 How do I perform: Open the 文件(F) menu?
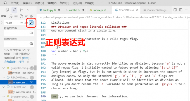point(15,3)
